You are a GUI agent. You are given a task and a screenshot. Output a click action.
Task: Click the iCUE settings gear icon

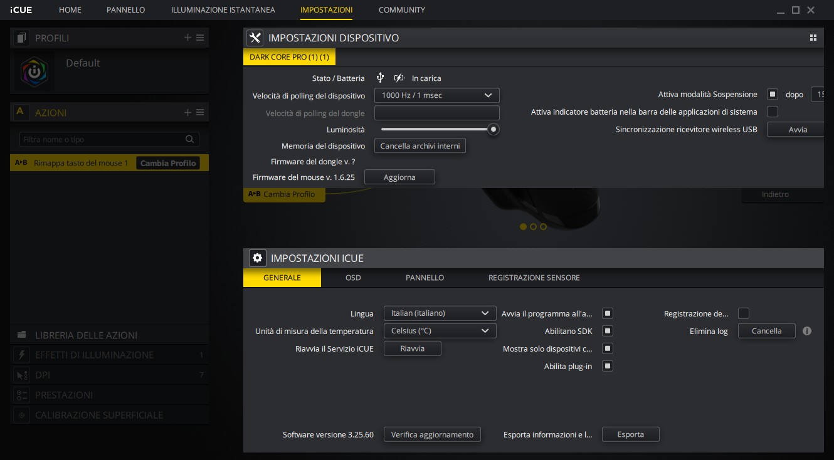257,258
